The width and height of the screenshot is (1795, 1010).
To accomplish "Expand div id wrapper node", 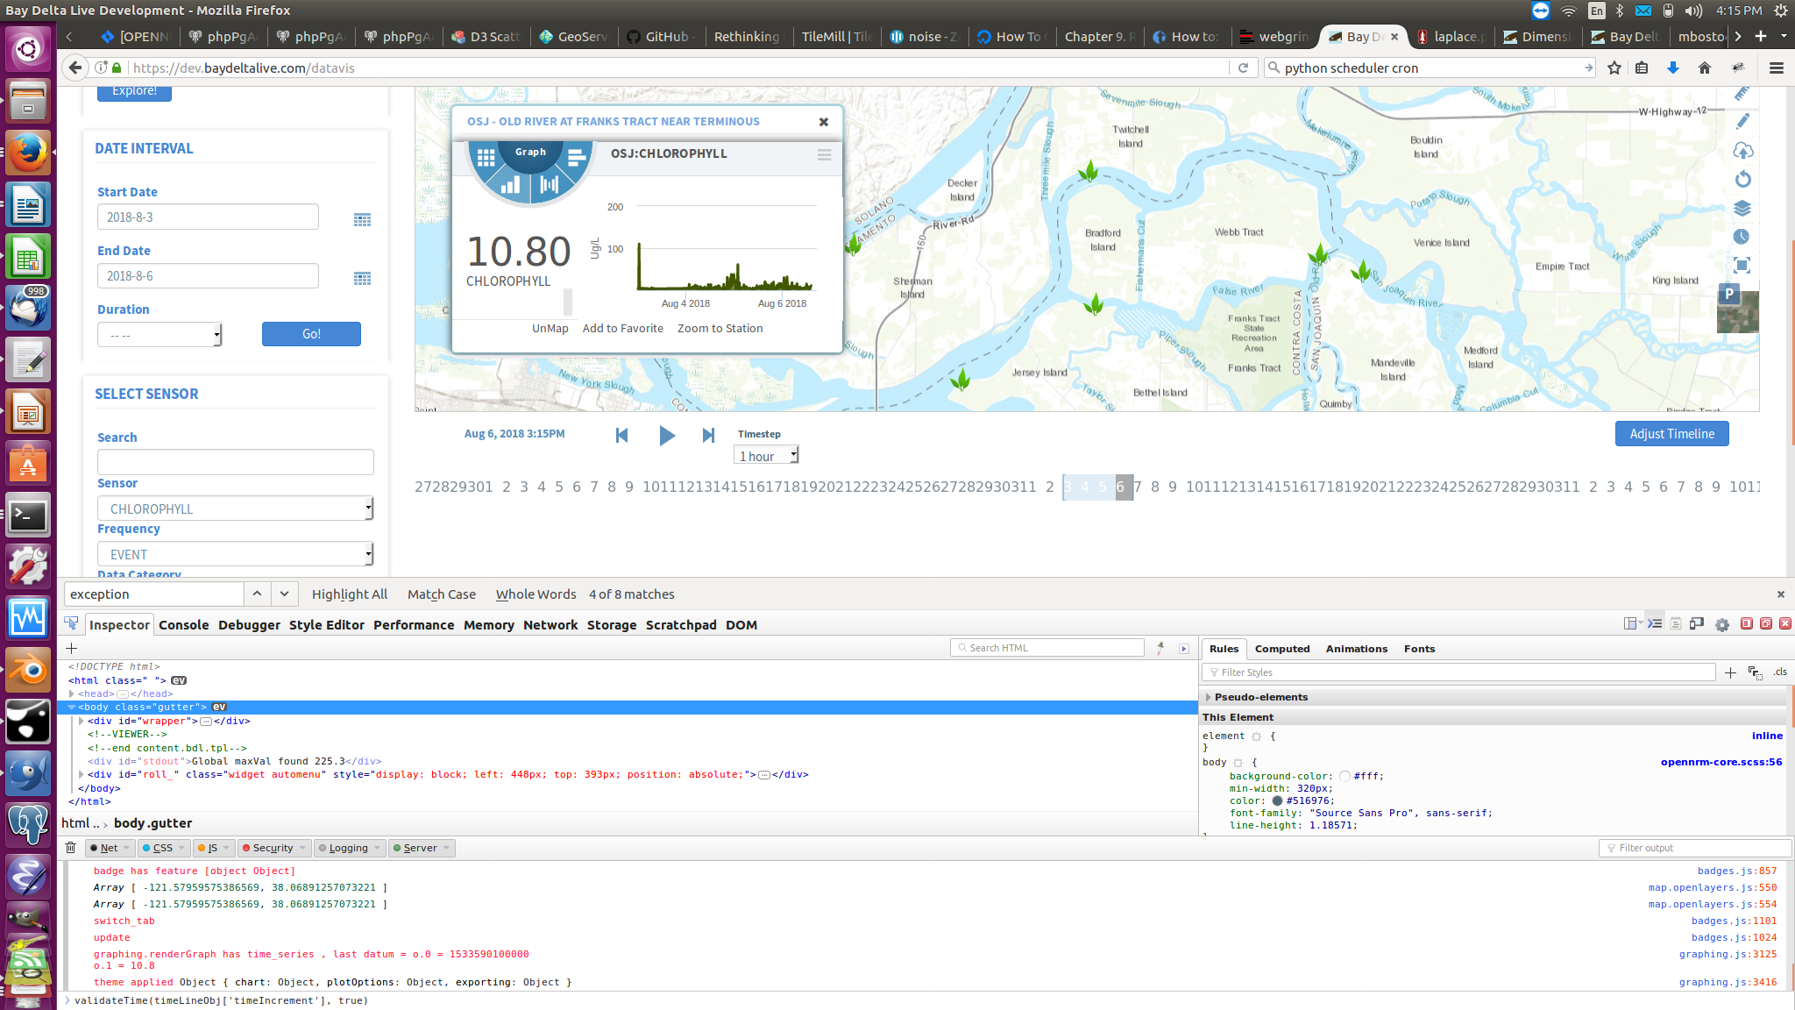I will tap(82, 721).
